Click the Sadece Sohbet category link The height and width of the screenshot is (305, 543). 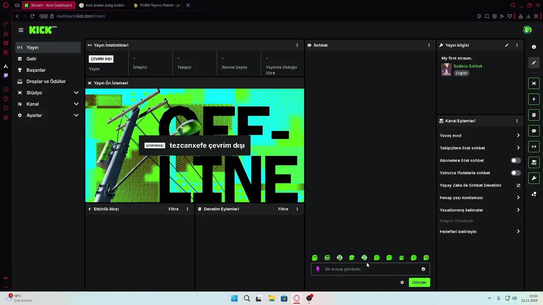pyautogui.click(x=467, y=66)
